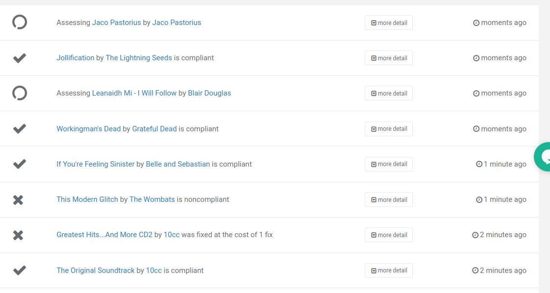This screenshot has height=293, width=550.
Task: Expand more detail for Jollification
Action: click(389, 58)
